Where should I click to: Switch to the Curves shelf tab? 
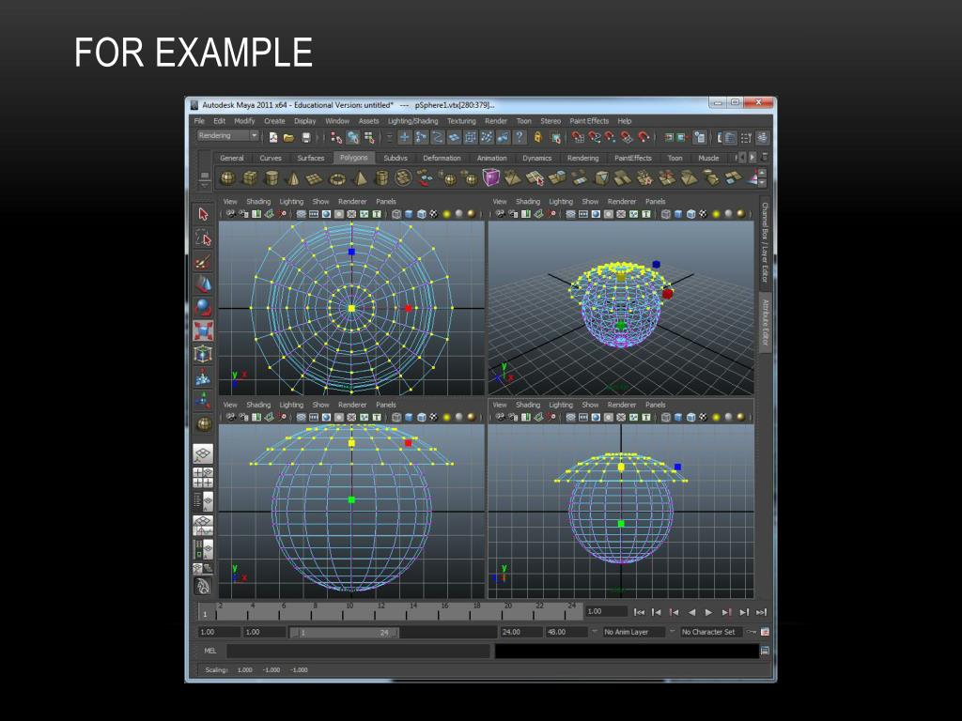(271, 158)
